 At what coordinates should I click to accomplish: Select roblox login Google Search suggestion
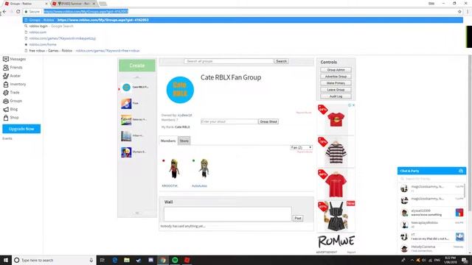[243, 26]
